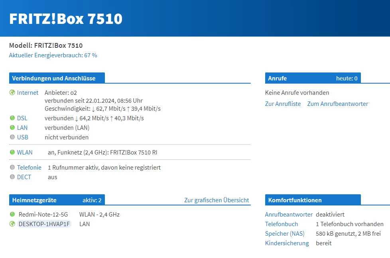Click the Modell: FRITZ!Box 7510 text
This screenshot has height=258, width=390.
point(46,45)
